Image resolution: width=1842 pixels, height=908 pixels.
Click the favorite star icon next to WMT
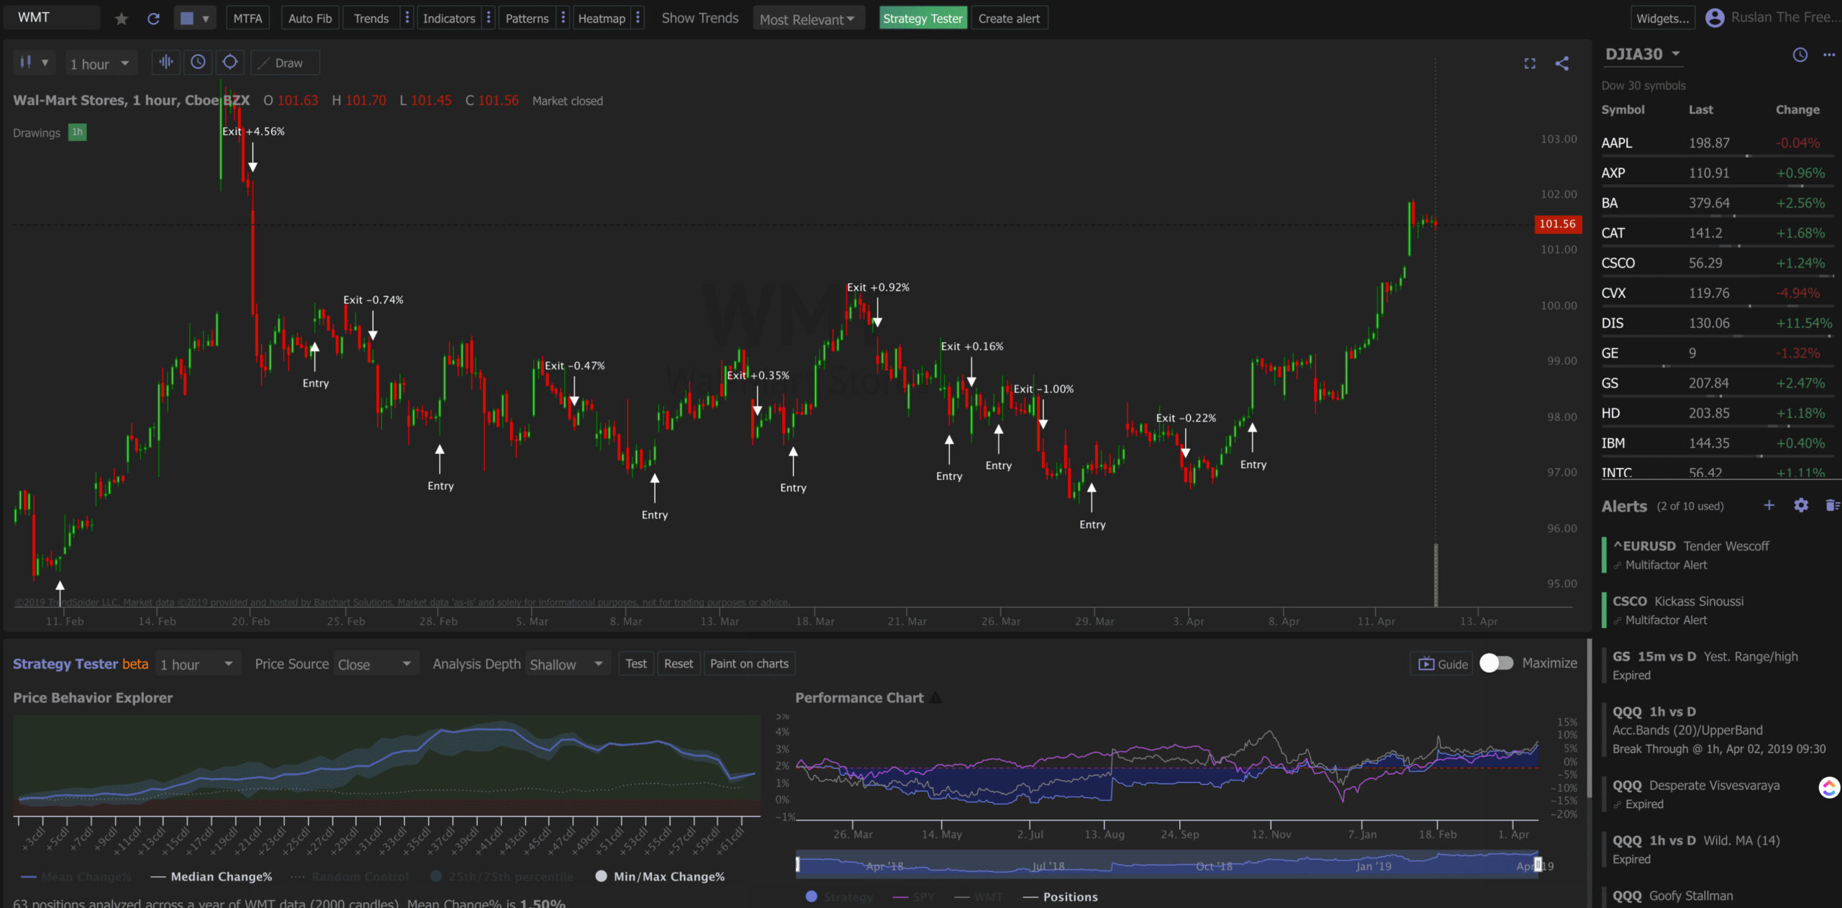(x=122, y=19)
